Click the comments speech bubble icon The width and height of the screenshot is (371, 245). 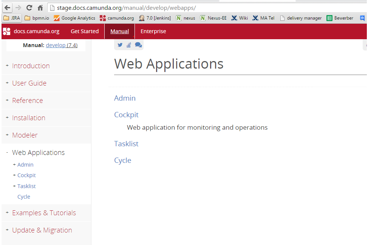(x=138, y=45)
